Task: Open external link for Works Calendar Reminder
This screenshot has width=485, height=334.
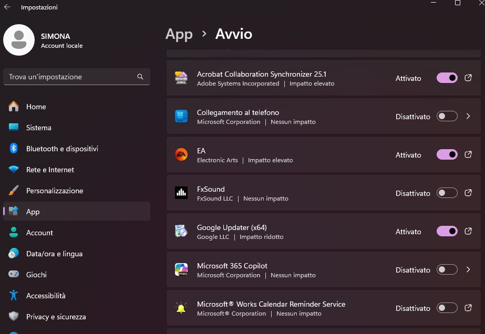Action: click(468, 308)
